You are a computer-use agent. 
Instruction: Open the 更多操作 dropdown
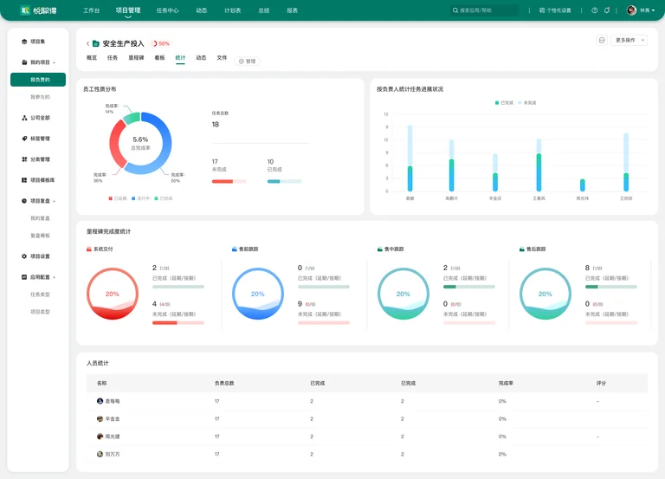tap(629, 41)
